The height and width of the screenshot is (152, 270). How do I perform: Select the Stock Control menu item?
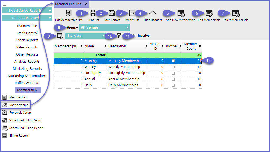click(27, 33)
